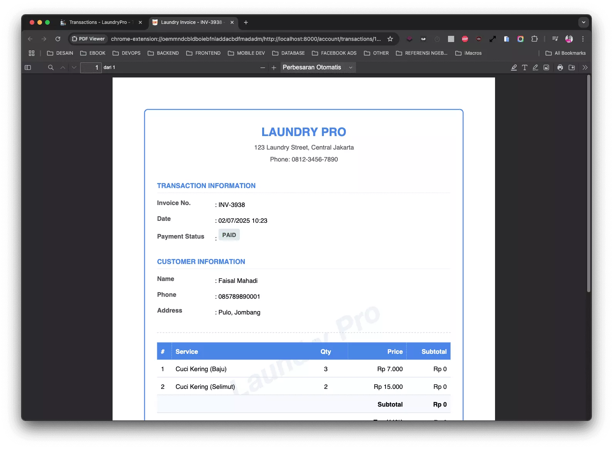Open the DATABASE bookmark folder
The width and height of the screenshot is (613, 449).
[288, 53]
